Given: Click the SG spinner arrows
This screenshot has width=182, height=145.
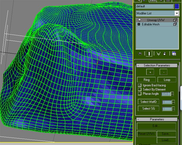Looking at the screenshot, I should (x=173, y=109).
